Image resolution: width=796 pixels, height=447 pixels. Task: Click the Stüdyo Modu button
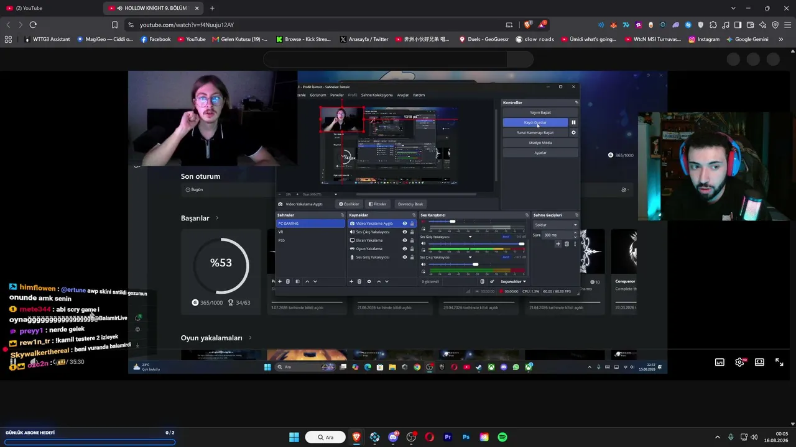point(540,143)
